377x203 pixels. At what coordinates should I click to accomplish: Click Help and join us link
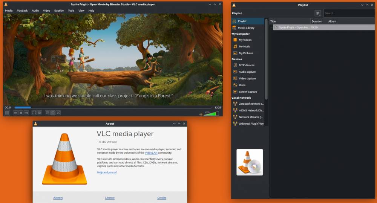point(107,172)
